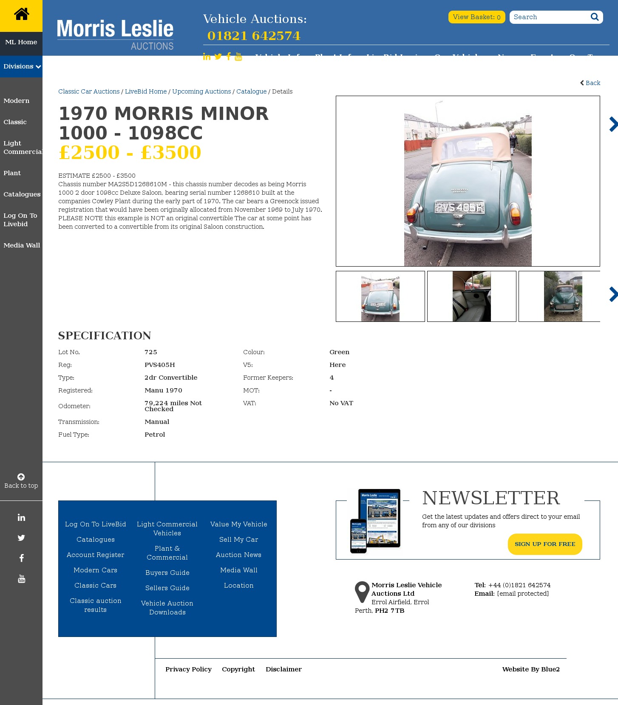Click the Back to top arrow icon

pyautogui.click(x=21, y=477)
